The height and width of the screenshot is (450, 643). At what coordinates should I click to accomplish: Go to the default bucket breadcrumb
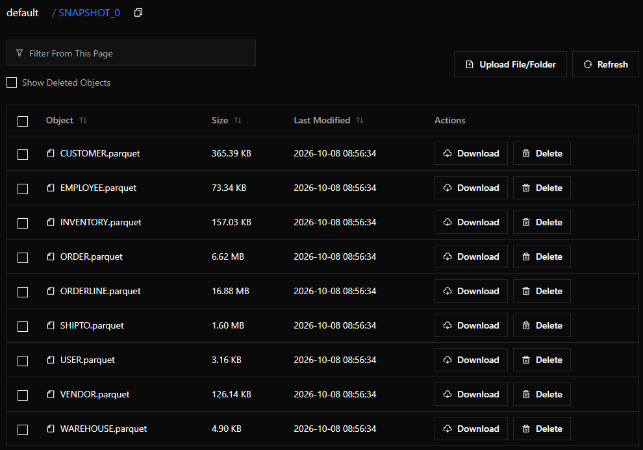click(x=23, y=13)
